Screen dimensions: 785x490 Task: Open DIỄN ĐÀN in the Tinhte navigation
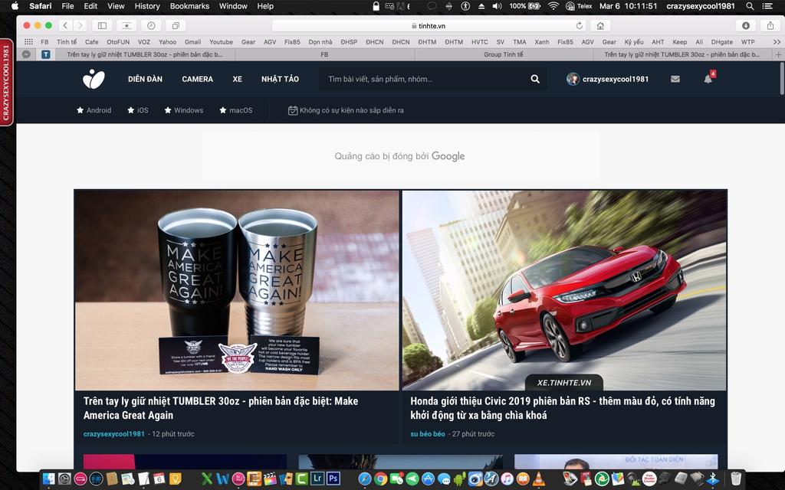[145, 79]
